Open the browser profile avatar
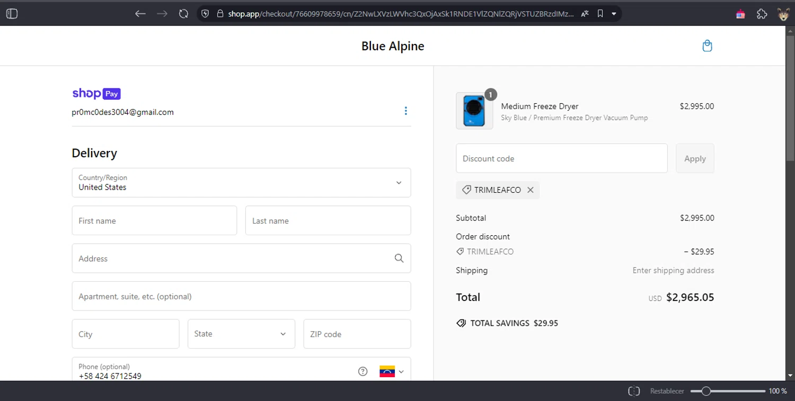The height and width of the screenshot is (401, 795). (x=783, y=14)
